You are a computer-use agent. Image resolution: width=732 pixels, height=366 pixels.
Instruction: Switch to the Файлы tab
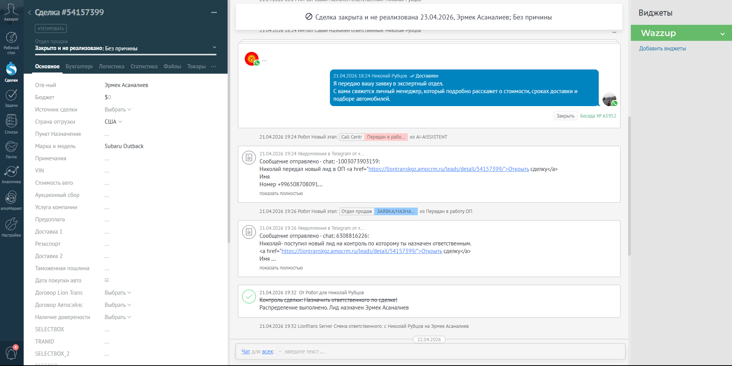tap(172, 66)
